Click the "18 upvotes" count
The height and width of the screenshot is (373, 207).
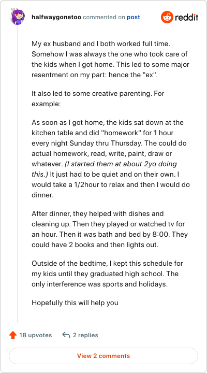click(x=35, y=335)
